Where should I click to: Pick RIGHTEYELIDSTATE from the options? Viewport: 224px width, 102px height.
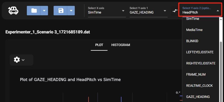(x=200, y=63)
